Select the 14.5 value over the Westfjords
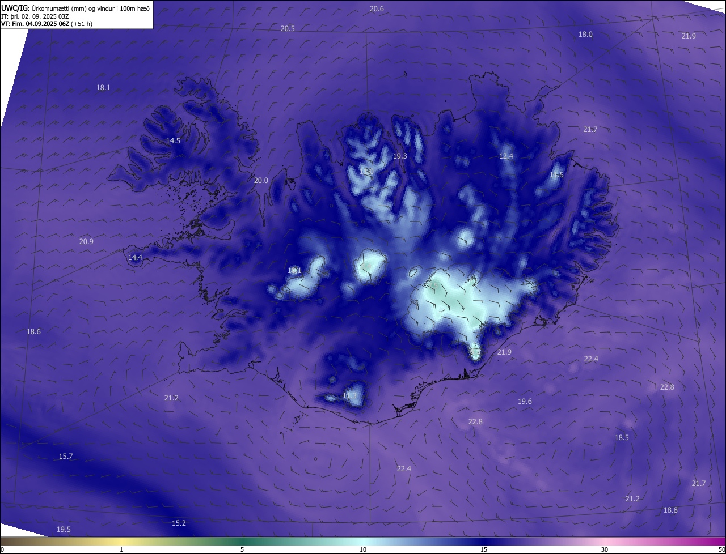 click(173, 140)
